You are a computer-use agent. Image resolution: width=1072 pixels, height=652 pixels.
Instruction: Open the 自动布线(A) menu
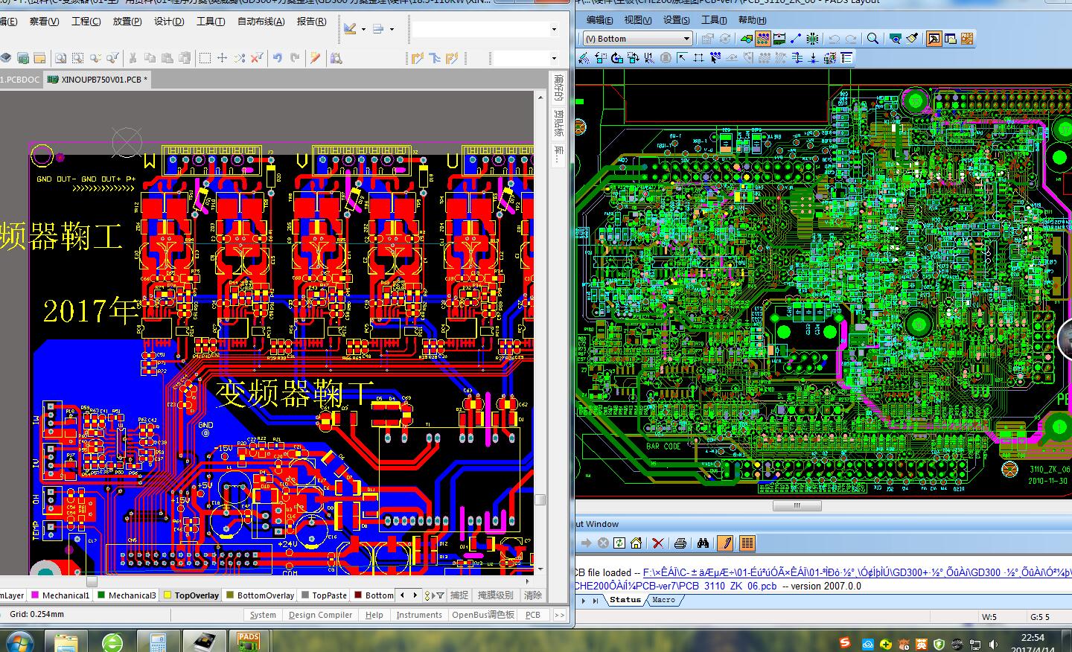[x=261, y=22]
